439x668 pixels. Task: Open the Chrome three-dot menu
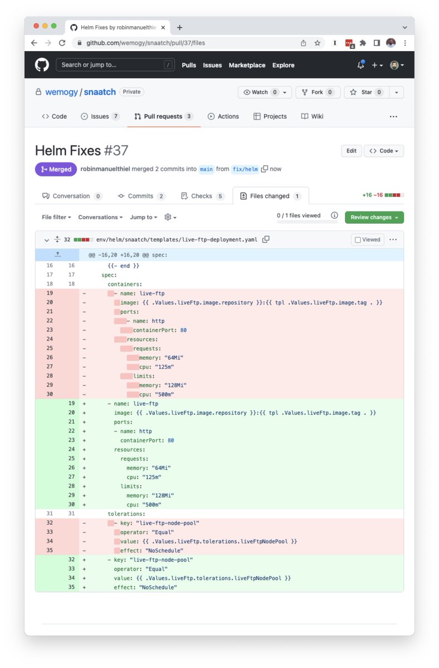405,43
